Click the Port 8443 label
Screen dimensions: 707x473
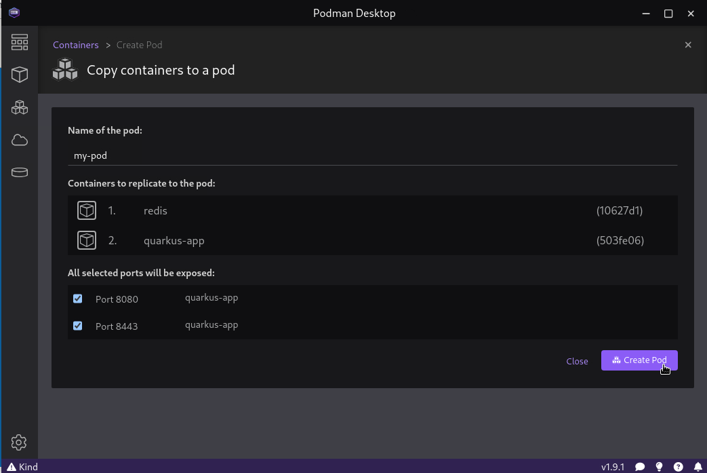point(117,326)
